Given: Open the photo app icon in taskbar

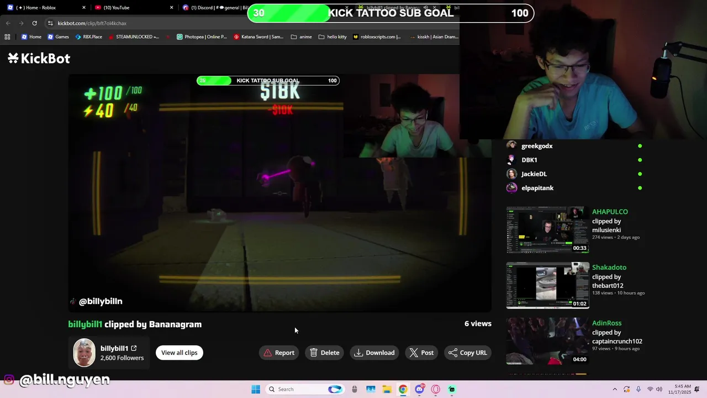Looking at the screenshot, I should point(371,389).
